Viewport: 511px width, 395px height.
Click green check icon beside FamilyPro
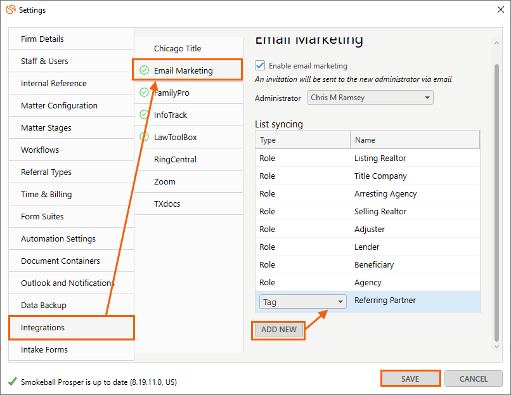tap(144, 93)
